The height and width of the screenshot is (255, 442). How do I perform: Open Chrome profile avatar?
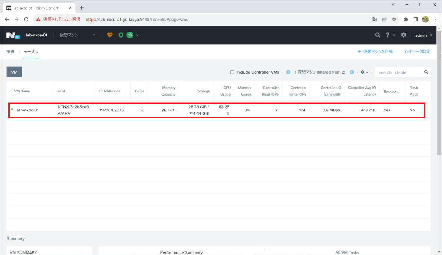425,19
